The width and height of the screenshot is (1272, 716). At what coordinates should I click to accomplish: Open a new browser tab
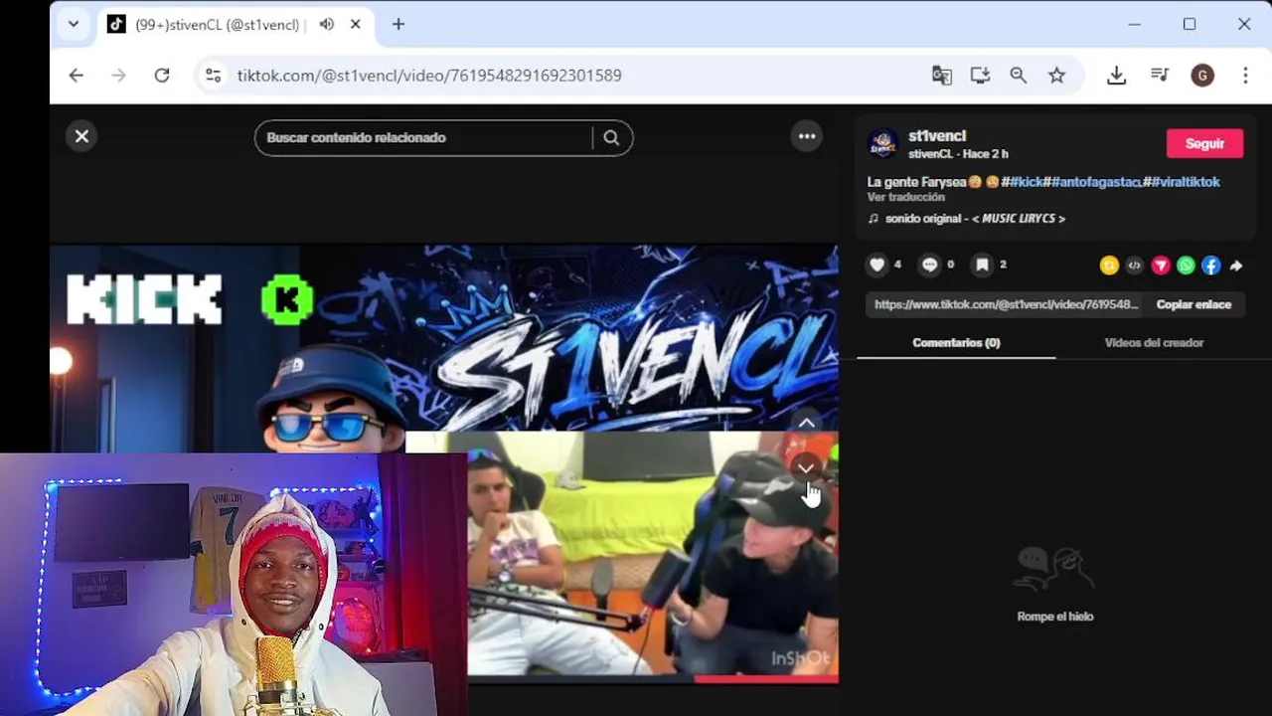point(398,24)
